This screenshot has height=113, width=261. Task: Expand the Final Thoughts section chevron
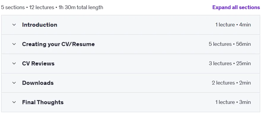tap(14, 102)
